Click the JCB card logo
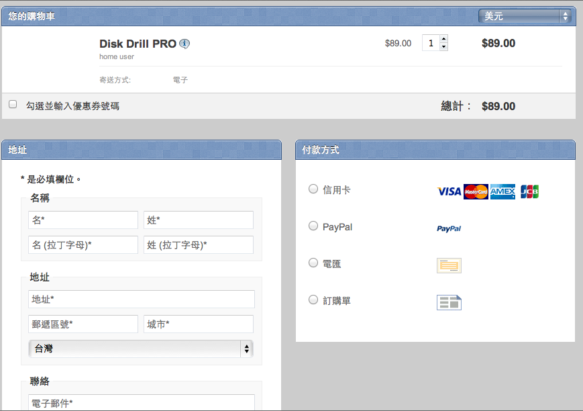The height and width of the screenshot is (411, 583). (x=529, y=191)
